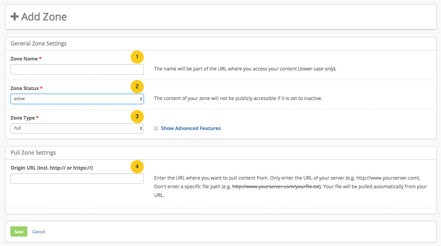The width and height of the screenshot is (441, 246).
Task: Click the plus icon beside Add Zone
Action: (x=15, y=17)
